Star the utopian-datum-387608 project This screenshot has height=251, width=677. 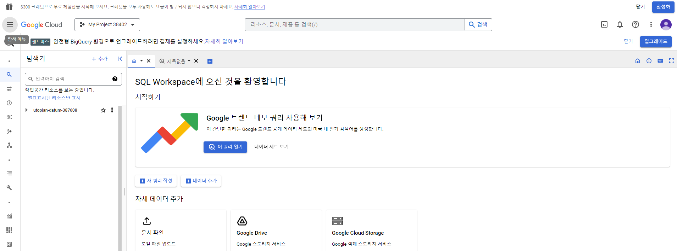tap(103, 110)
